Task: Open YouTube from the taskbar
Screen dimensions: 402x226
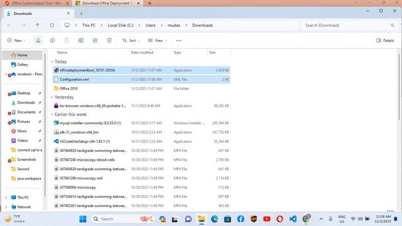Action: tap(266, 219)
